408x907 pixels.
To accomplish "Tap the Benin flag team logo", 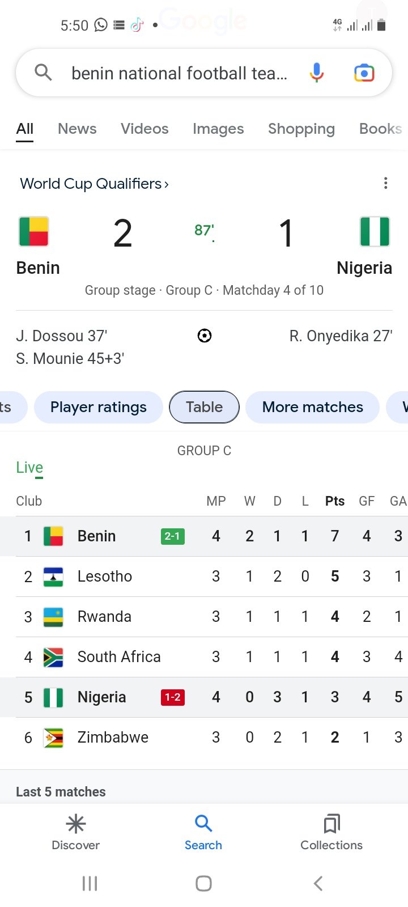I will tap(34, 231).
